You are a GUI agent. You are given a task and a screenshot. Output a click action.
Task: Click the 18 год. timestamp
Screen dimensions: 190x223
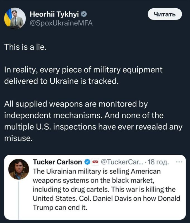tap(158, 162)
